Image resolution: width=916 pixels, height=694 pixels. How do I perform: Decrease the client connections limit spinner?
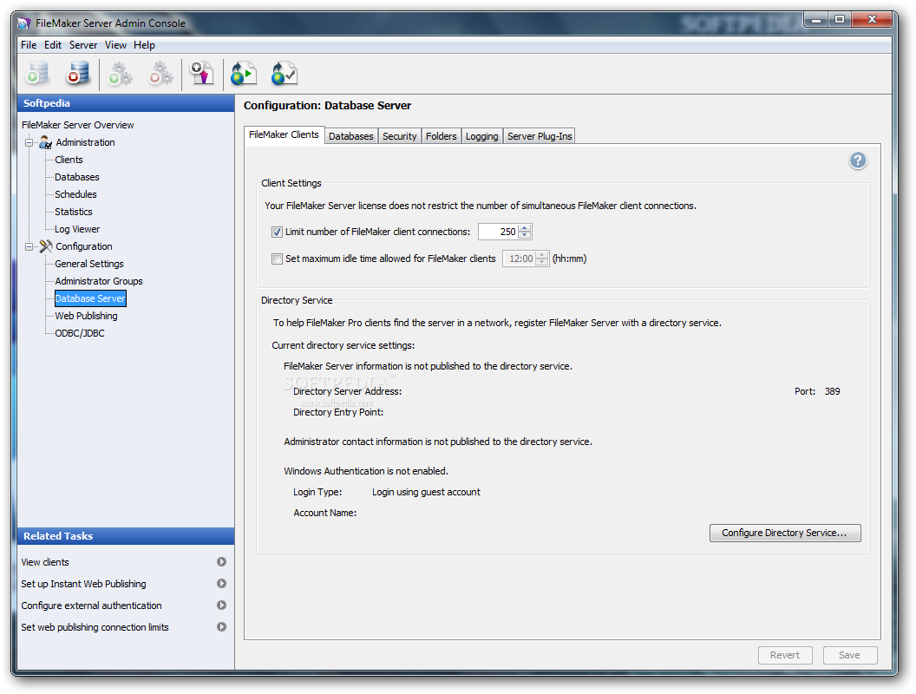(525, 235)
